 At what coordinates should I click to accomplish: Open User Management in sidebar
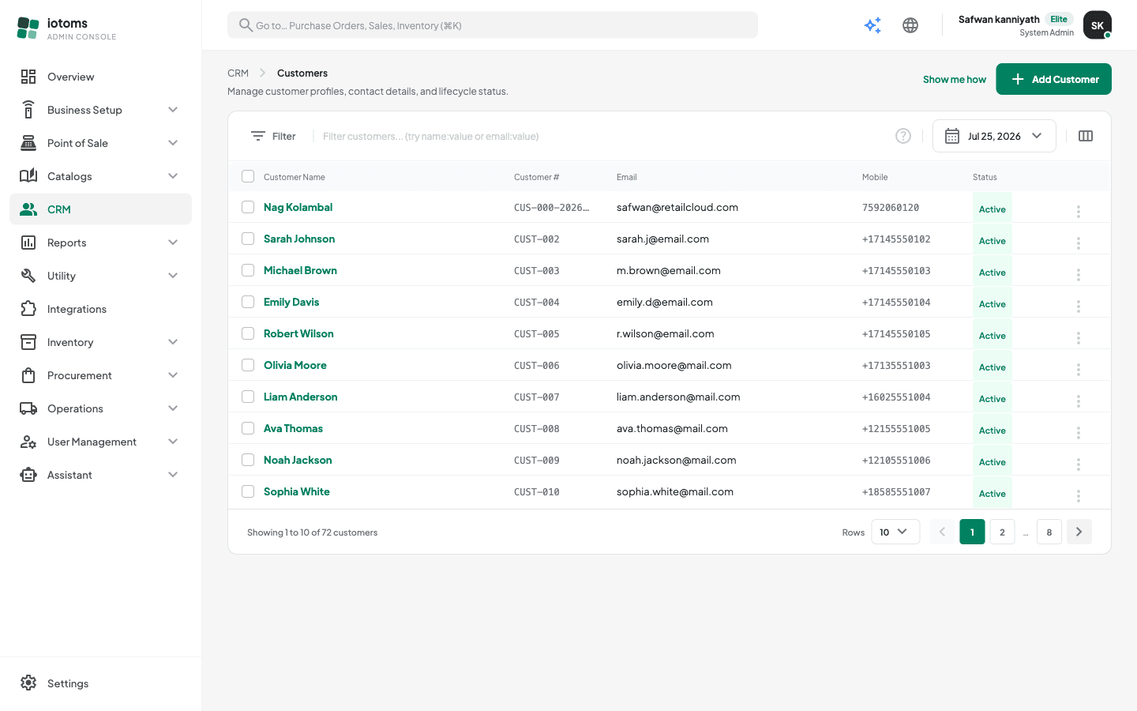100,442
